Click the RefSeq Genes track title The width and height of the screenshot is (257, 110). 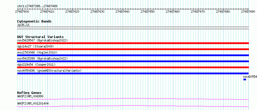pos(29,93)
